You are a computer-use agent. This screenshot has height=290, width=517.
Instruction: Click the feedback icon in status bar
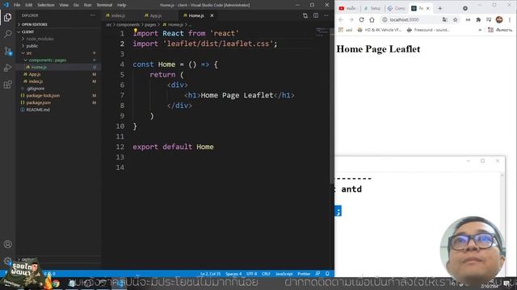[317, 274]
